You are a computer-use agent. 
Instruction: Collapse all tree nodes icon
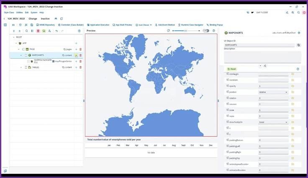click(x=19, y=31)
